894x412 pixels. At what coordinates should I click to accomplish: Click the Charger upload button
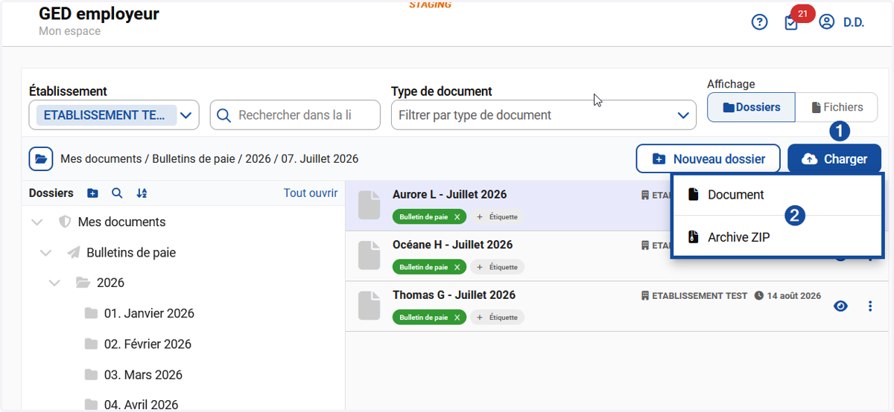[834, 159]
